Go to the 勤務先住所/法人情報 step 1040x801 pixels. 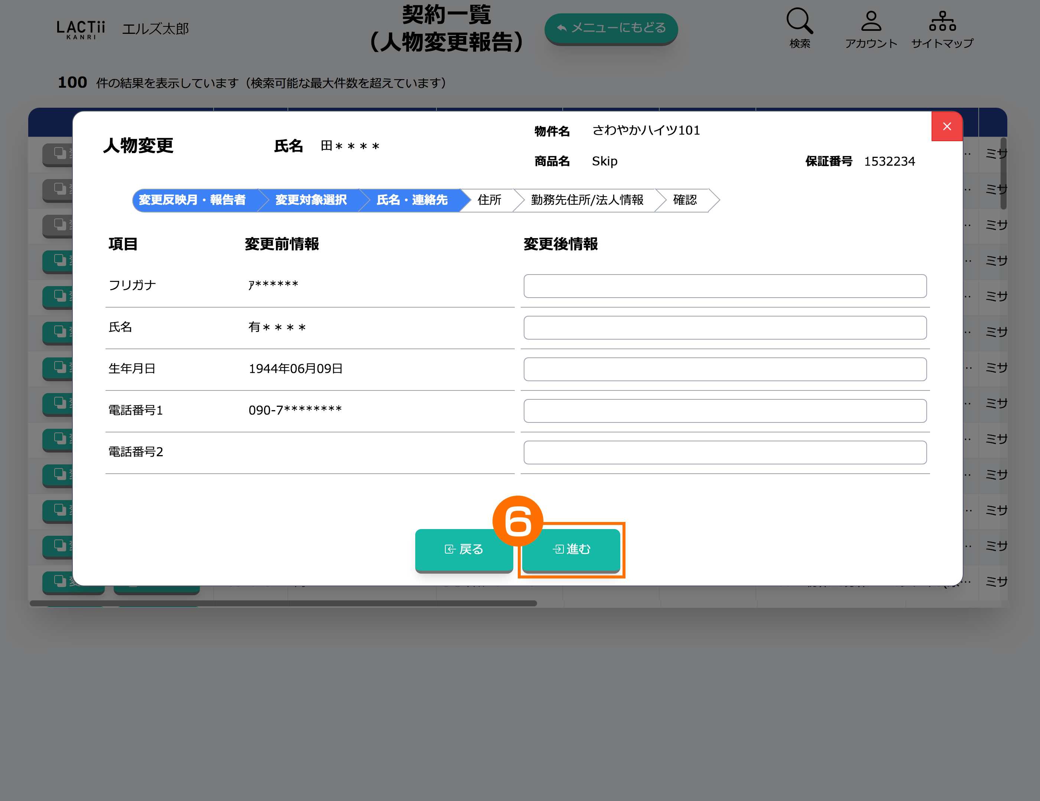tap(586, 200)
